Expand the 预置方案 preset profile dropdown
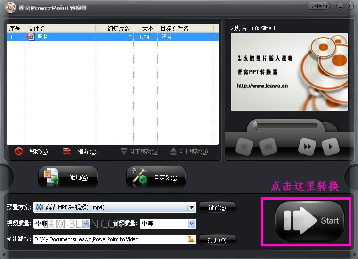This screenshot has width=358, height=259. pyautogui.click(x=191, y=207)
